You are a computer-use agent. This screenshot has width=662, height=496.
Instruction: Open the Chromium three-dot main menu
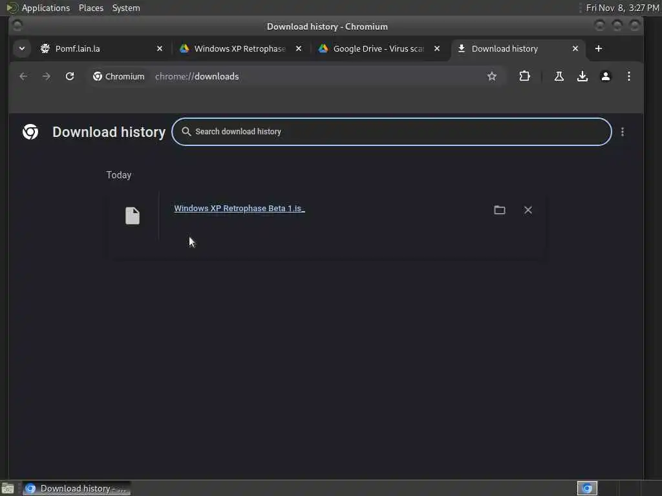tap(628, 76)
